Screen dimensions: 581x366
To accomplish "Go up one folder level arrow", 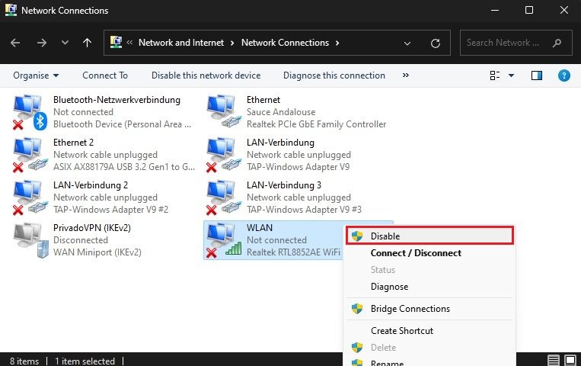I will [87, 43].
